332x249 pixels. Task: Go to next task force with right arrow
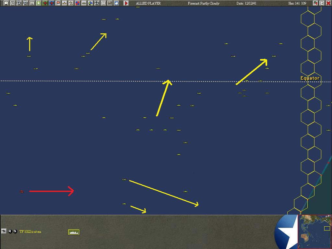coord(15,231)
